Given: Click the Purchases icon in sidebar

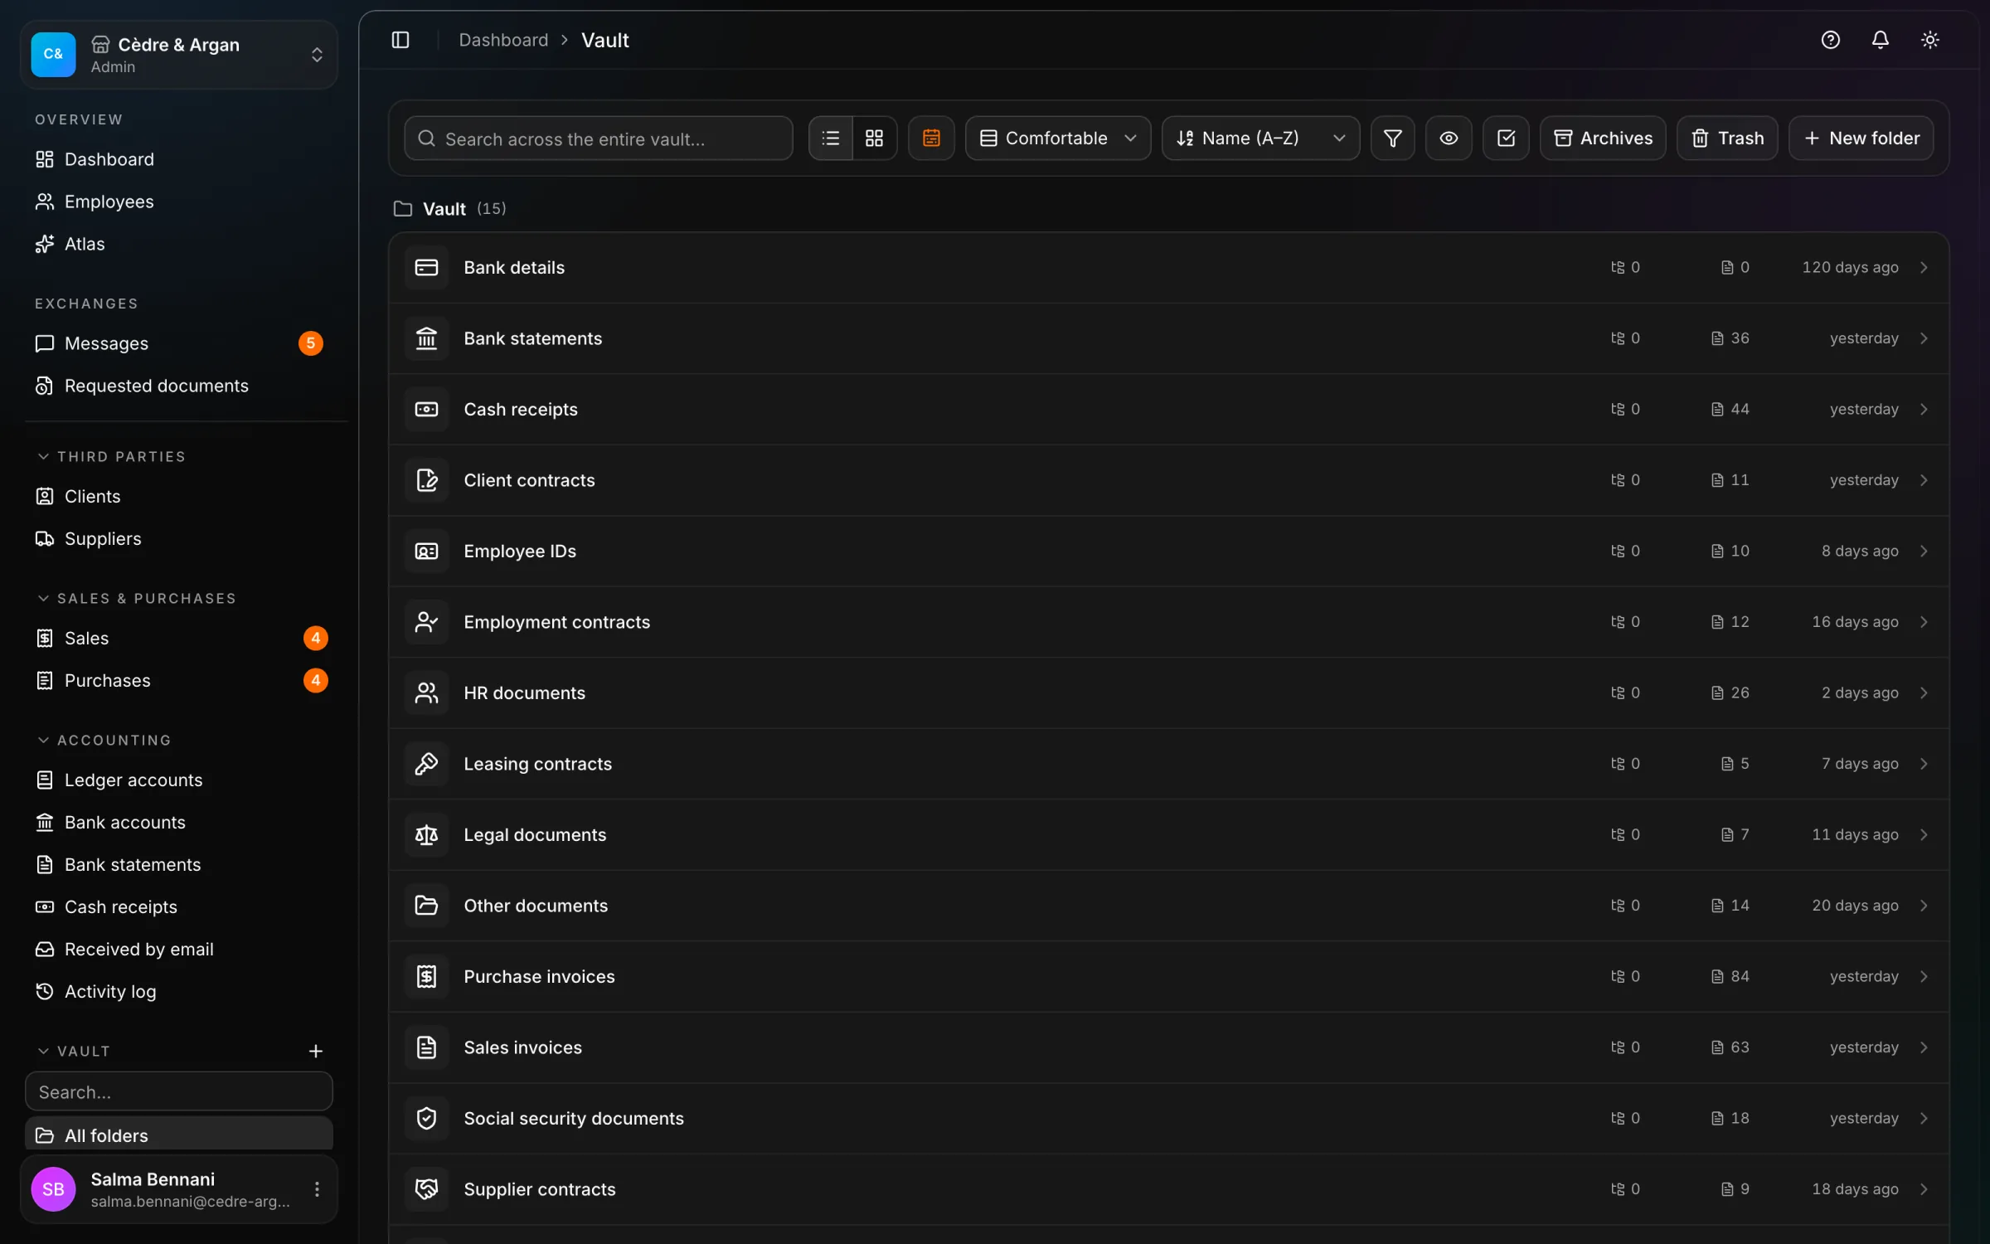Looking at the screenshot, I should pos(45,681).
